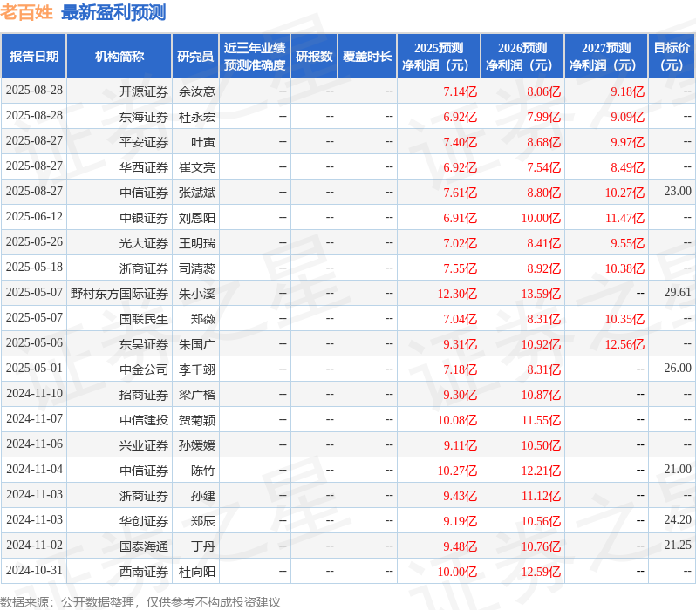
Task: Click the 覆盖时长 column header
Action: coord(367,56)
